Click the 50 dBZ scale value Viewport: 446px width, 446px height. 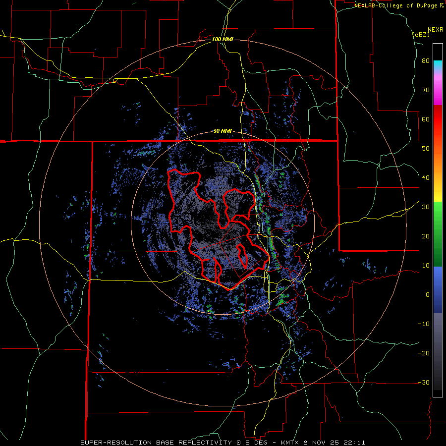426,149
